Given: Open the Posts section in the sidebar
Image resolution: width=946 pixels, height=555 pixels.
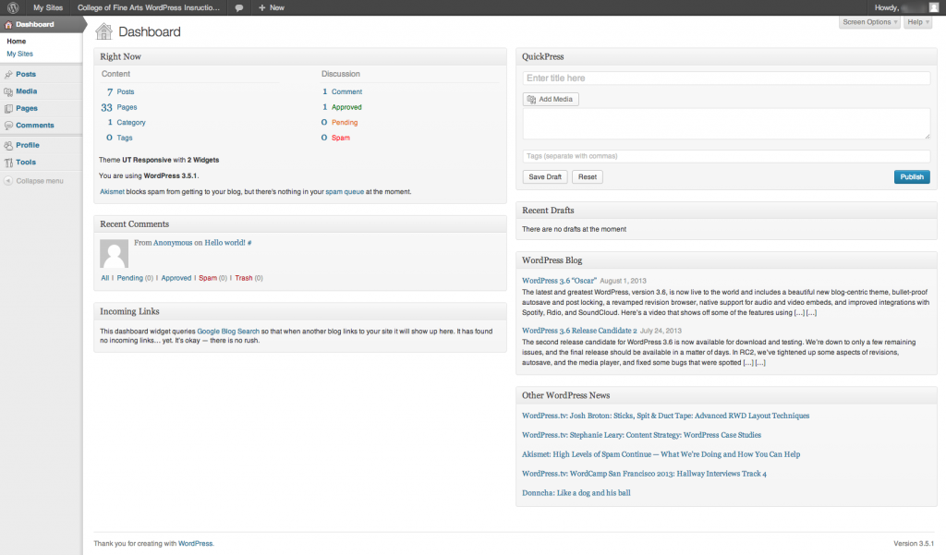Looking at the screenshot, I should click(26, 74).
